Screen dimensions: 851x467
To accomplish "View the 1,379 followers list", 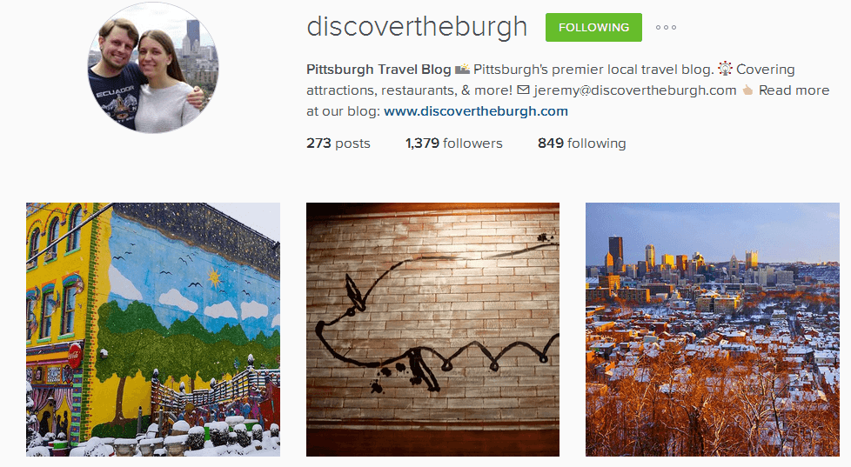I will click(x=453, y=143).
